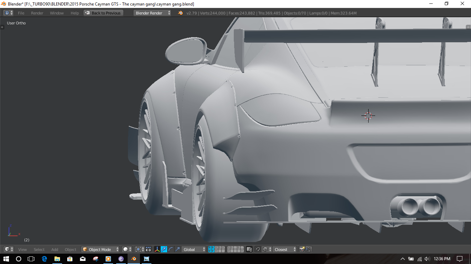Toggle the 3D manipulator axes widget
This screenshot has height=264, width=471.
157,249
